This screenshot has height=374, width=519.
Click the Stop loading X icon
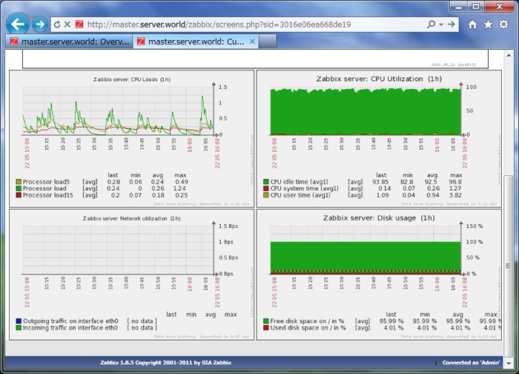[67, 24]
